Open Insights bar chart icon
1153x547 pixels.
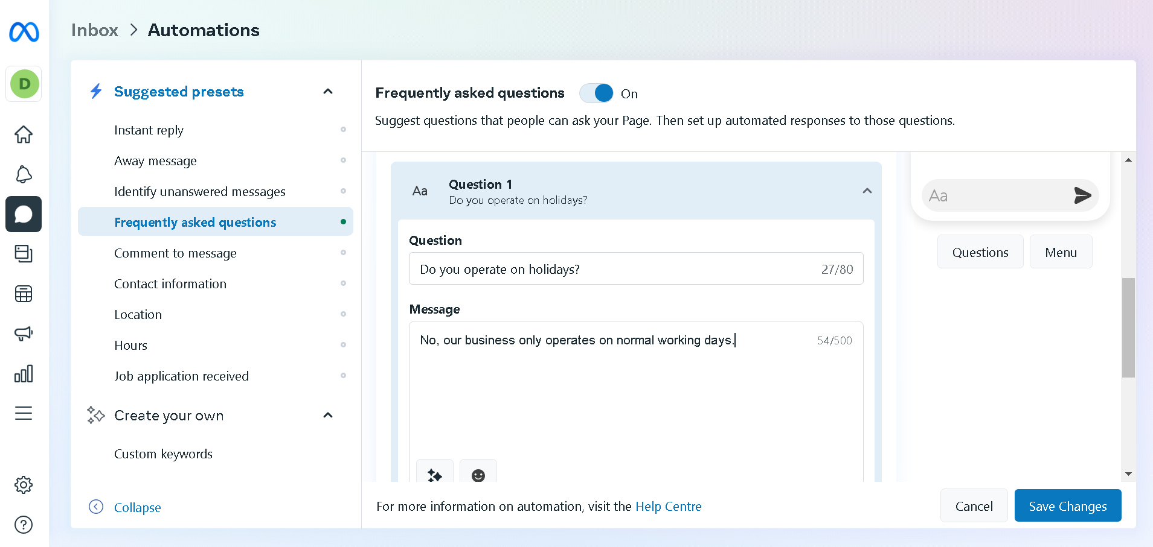tap(24, 374)
